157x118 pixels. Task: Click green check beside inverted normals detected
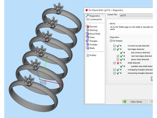(x=118, y=46)
